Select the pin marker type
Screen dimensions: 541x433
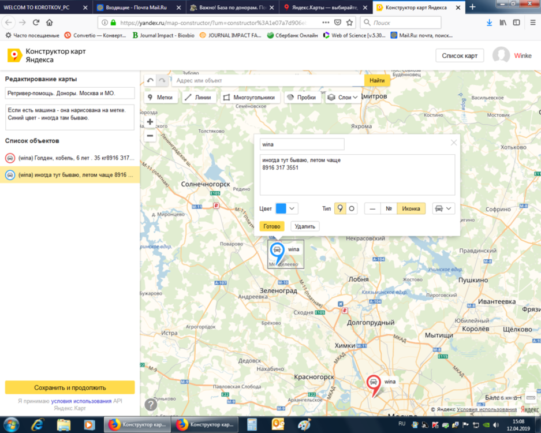click(x=340, y=208)
